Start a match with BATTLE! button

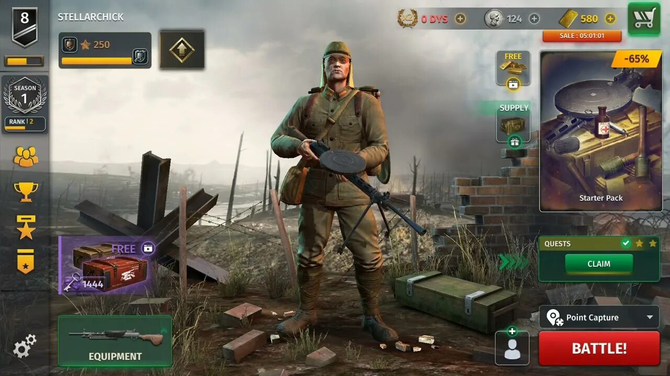[x=599, y=348]
